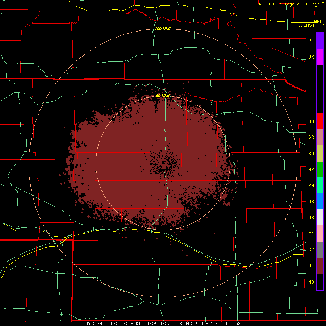Click the GR legend label
This screenshot has height=326, width=326.
[311, 137]
